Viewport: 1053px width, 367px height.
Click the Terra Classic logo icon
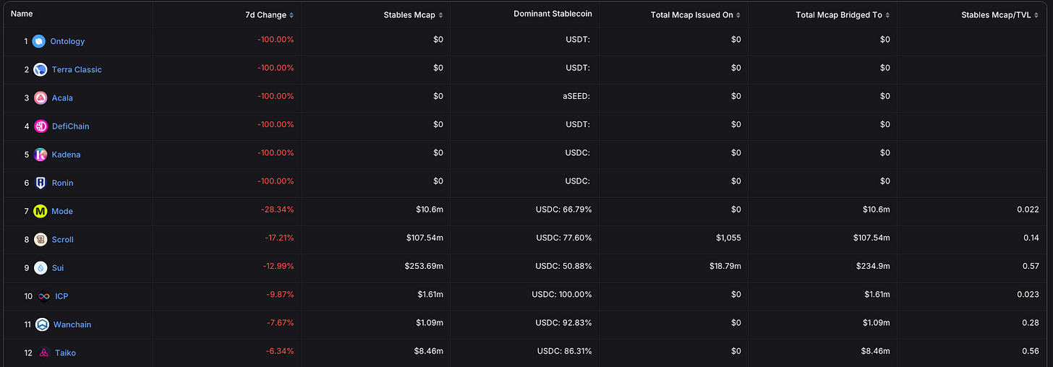40,69
